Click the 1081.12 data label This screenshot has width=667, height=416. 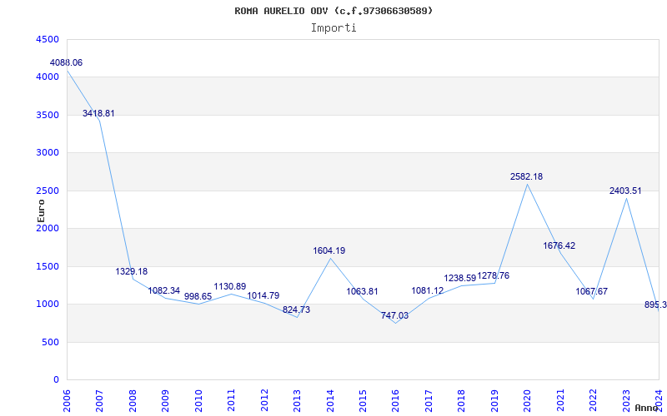pyautogui.click(x=427, y=290)
